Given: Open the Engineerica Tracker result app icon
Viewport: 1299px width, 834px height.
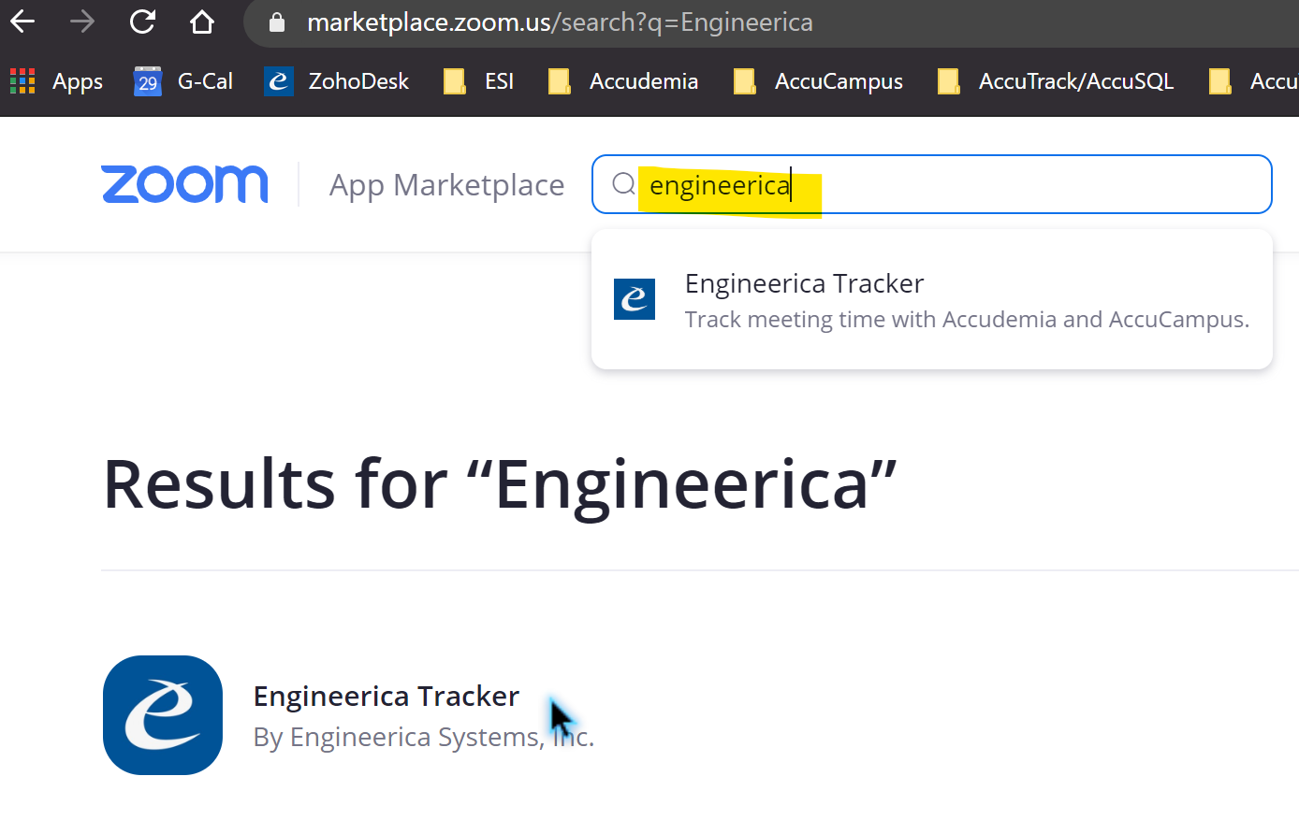Looking at the screenshot, I should [163, 715].
